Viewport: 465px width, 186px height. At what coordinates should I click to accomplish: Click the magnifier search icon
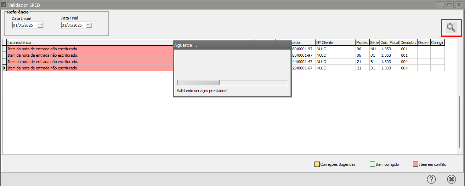pyautogui.click(x=451, y=28)
